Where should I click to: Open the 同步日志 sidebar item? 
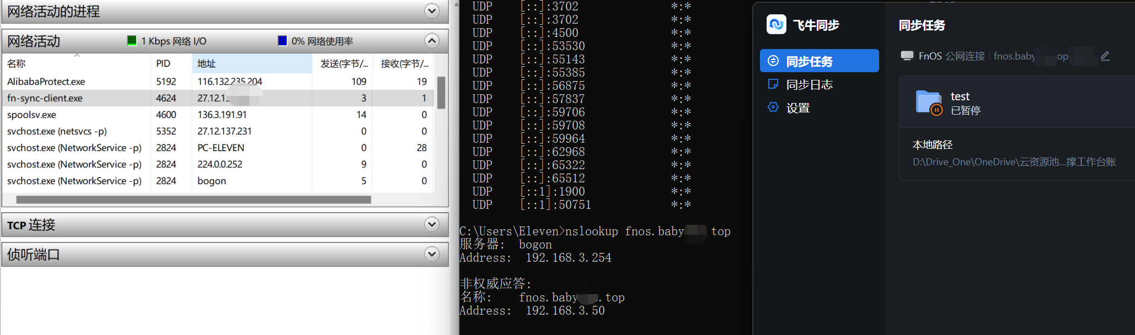click(819, 84)
